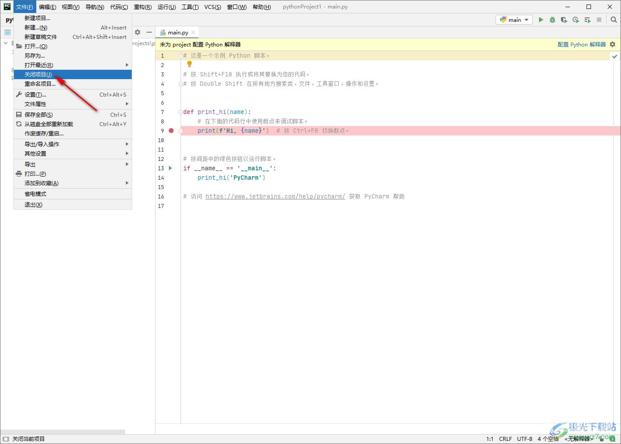This screenshot has width=621, height=444.
Task: Choose 打开...(O) menu entry
Action: coord(73,46)
